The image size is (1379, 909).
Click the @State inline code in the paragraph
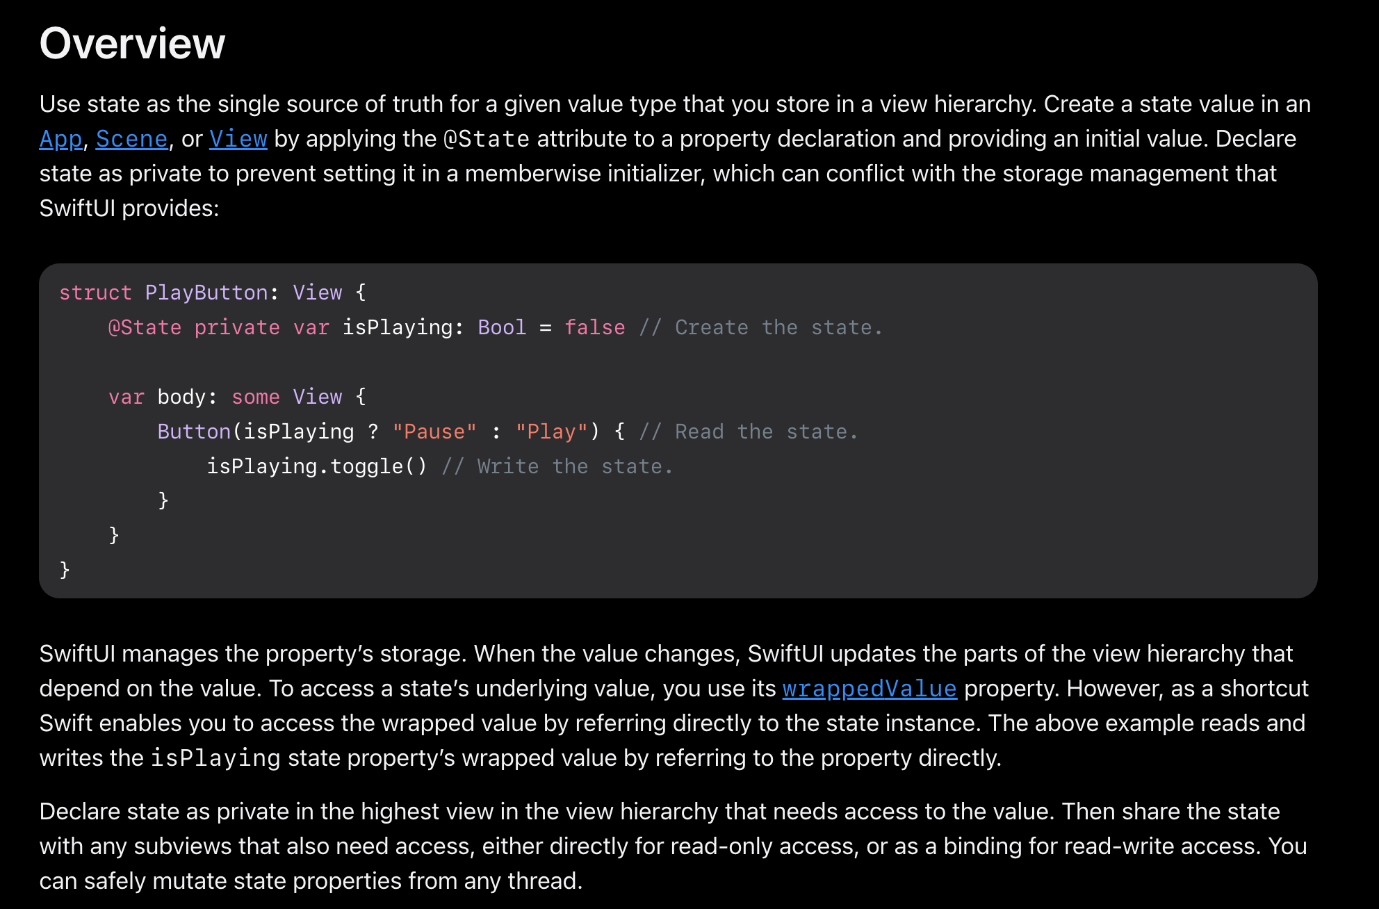(x=487, y=139)
